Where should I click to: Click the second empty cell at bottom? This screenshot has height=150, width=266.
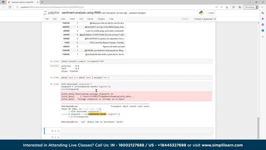pyautogui.click(x=136, y=137)
